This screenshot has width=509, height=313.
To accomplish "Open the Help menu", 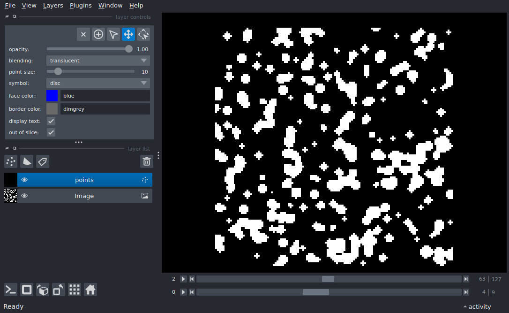I will (136, 6).
